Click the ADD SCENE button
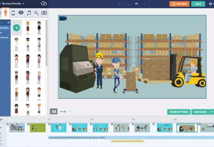214x147 pixels. coord(200,112)
